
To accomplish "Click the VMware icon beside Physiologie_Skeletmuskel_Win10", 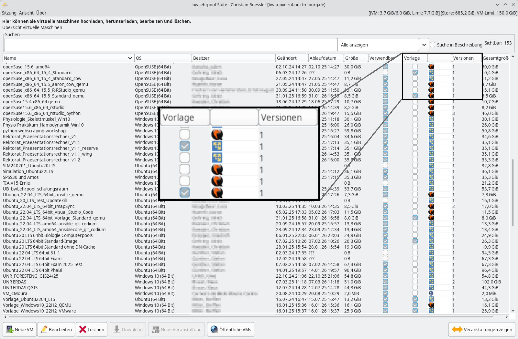I will 431,119.
